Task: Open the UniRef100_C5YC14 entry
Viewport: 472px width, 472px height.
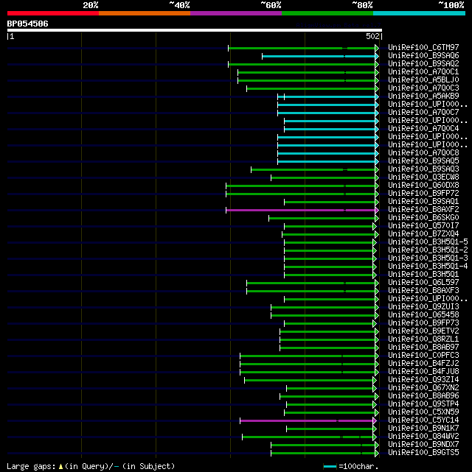Action: coord(423,420)
